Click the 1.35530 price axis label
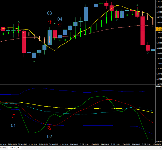The height and width of the screenshot is (150, 162). pyautogui.click(x=159, y=64)
